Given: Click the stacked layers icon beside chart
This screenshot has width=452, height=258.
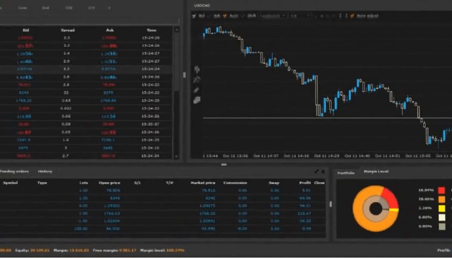Looking at the screenshot, I should point(197,100).
